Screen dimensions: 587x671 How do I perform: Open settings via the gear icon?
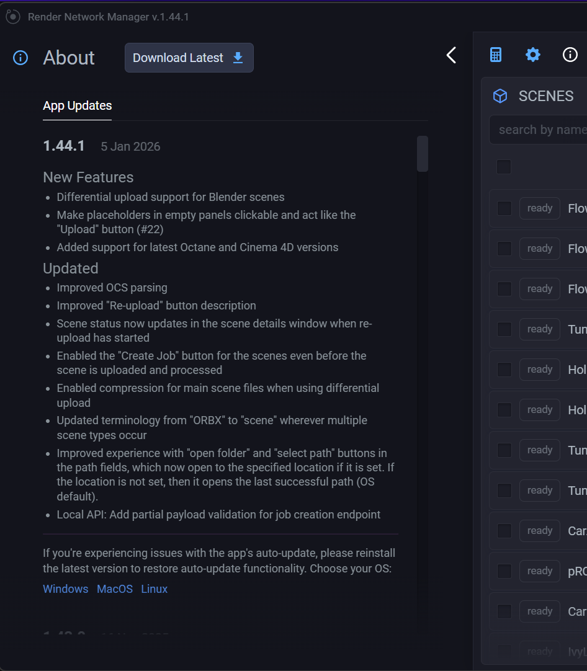point(533,55)
